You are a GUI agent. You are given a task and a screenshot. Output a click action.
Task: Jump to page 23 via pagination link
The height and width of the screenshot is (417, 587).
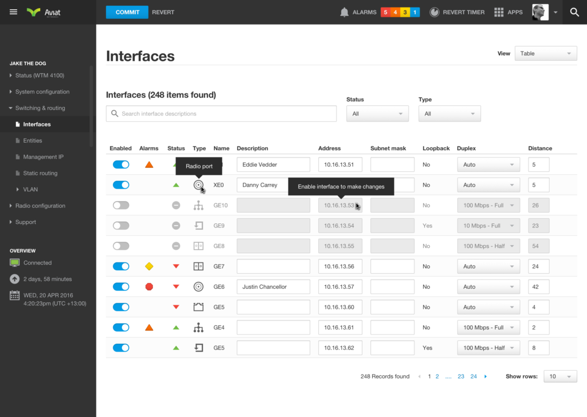coord(461,376)
